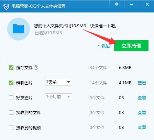Check the 接收到的视频 checkbox
154x140 pixels.
tap(11, 128)
